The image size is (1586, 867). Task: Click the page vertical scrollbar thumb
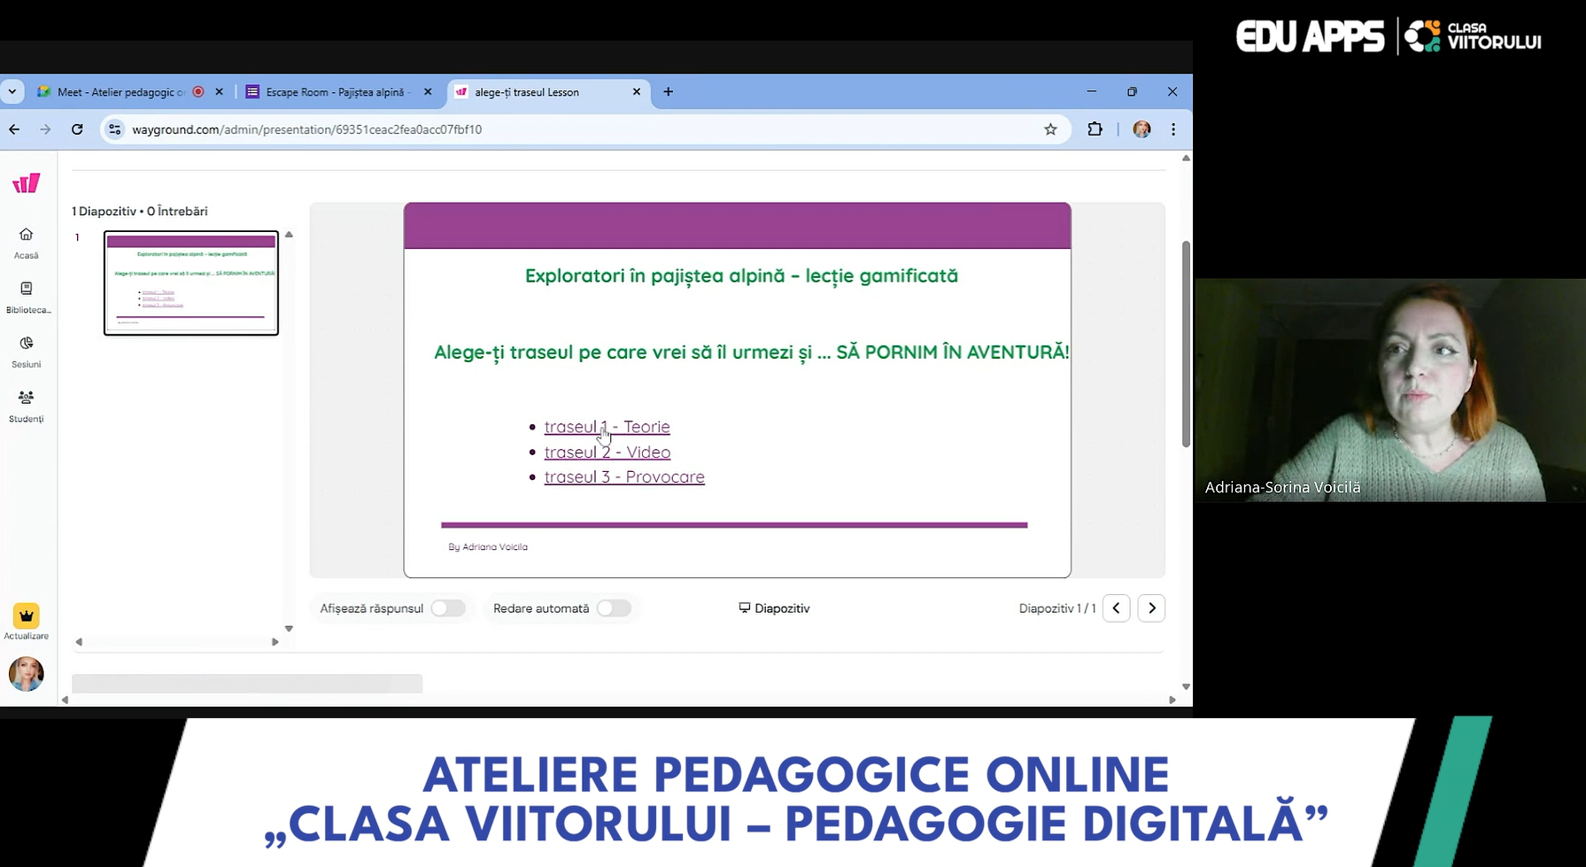[1187, 344]
